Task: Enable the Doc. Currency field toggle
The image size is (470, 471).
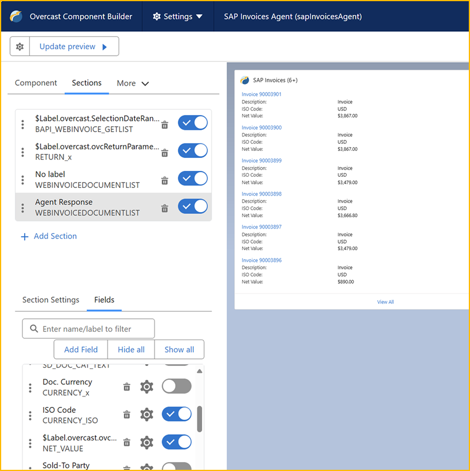Action: pyautogui.click(x=176, y=386)
